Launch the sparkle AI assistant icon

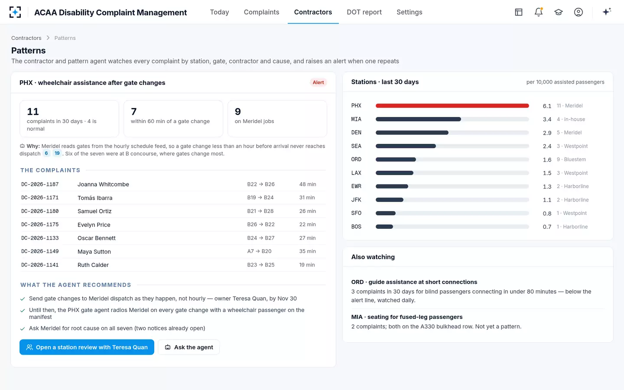(x=607, y=12)
